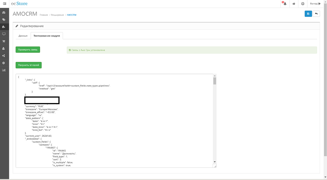Click the "date_time": "d.m.Y H:i" line
The height and width of the screenshot is (180, 327).
tap(45, 127)
